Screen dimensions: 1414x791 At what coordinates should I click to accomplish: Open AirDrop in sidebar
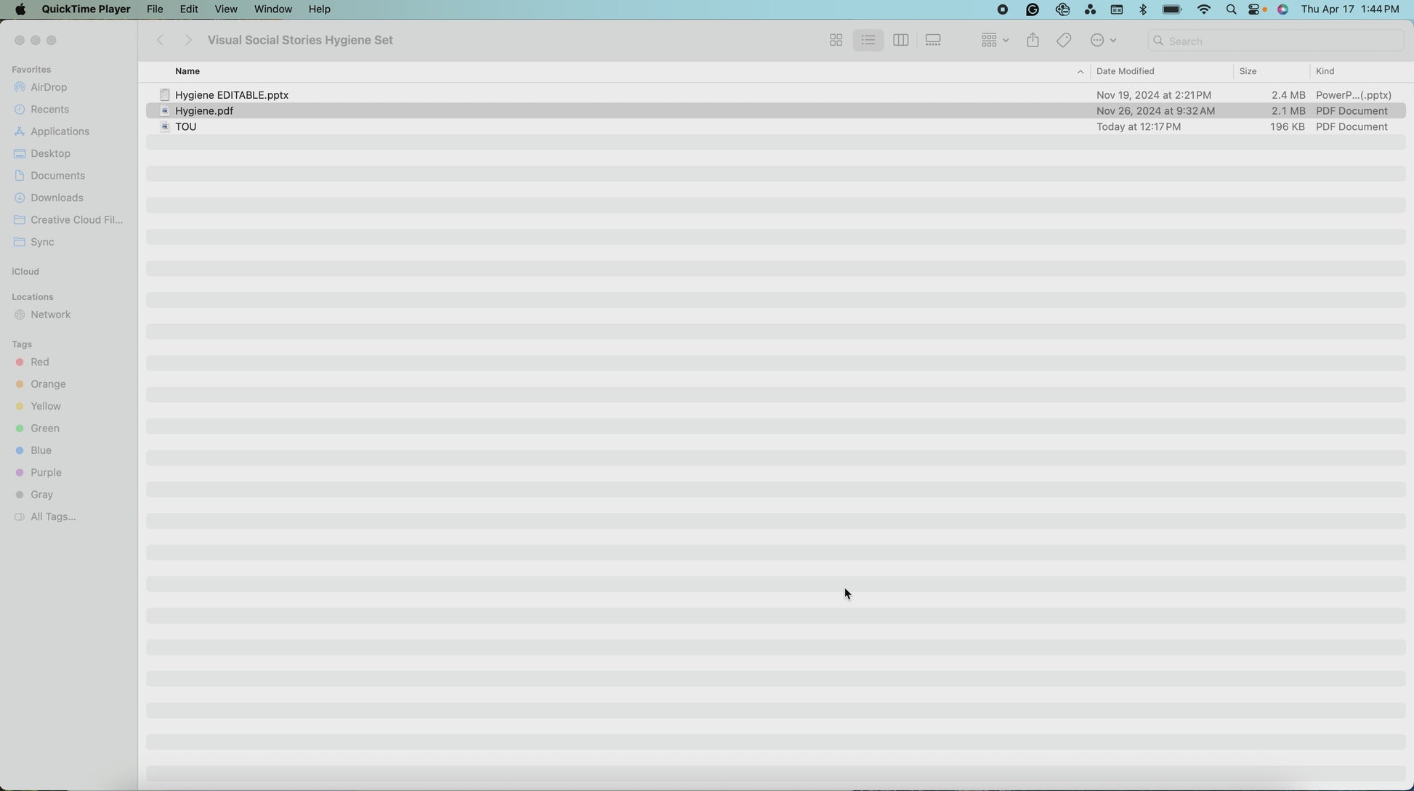point(49,87)
